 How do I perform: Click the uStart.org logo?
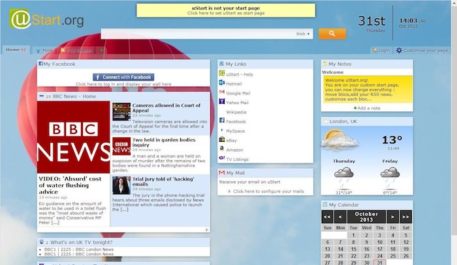(46, 19)
